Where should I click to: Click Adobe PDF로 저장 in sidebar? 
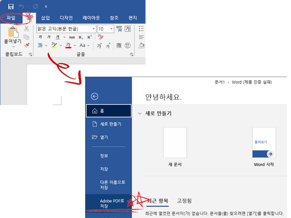[x=109, y=203]
